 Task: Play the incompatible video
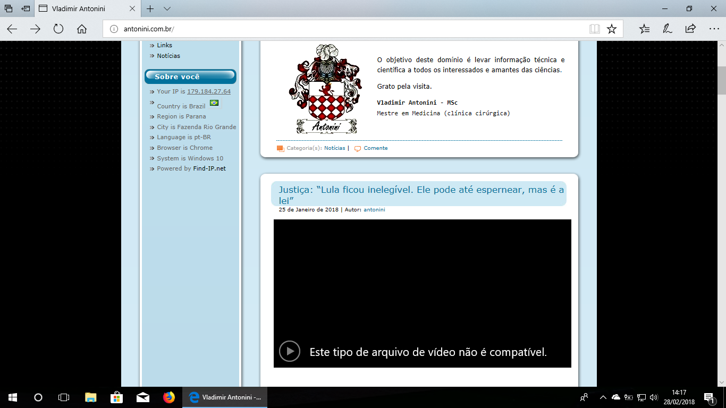tap(290, 351)
